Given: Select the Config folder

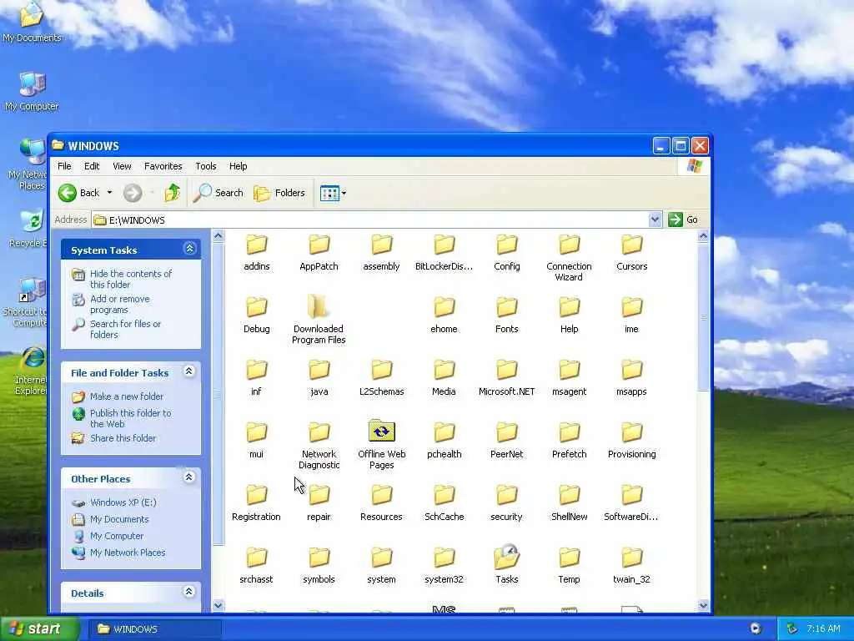Looking at the screenshot, I should (507, 253).
